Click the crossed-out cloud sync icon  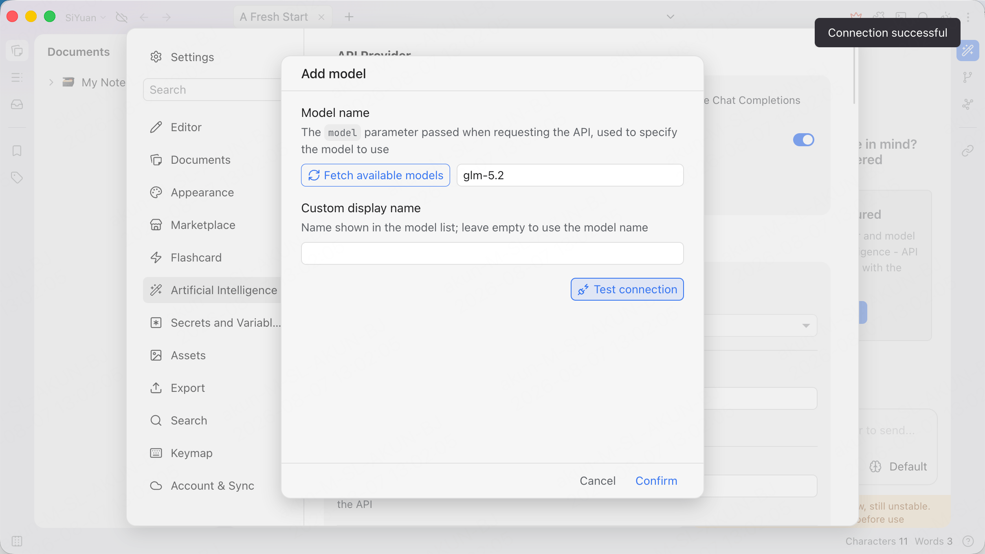click(x=122, y=17)
